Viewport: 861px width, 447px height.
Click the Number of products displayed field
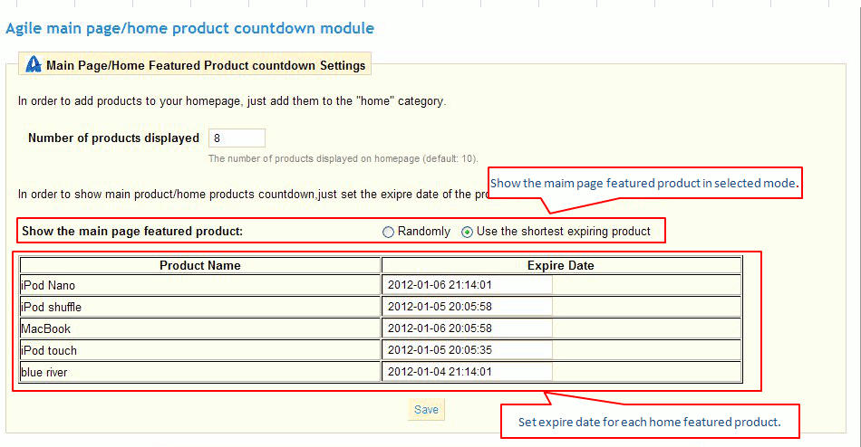click(x=237, y=138)
